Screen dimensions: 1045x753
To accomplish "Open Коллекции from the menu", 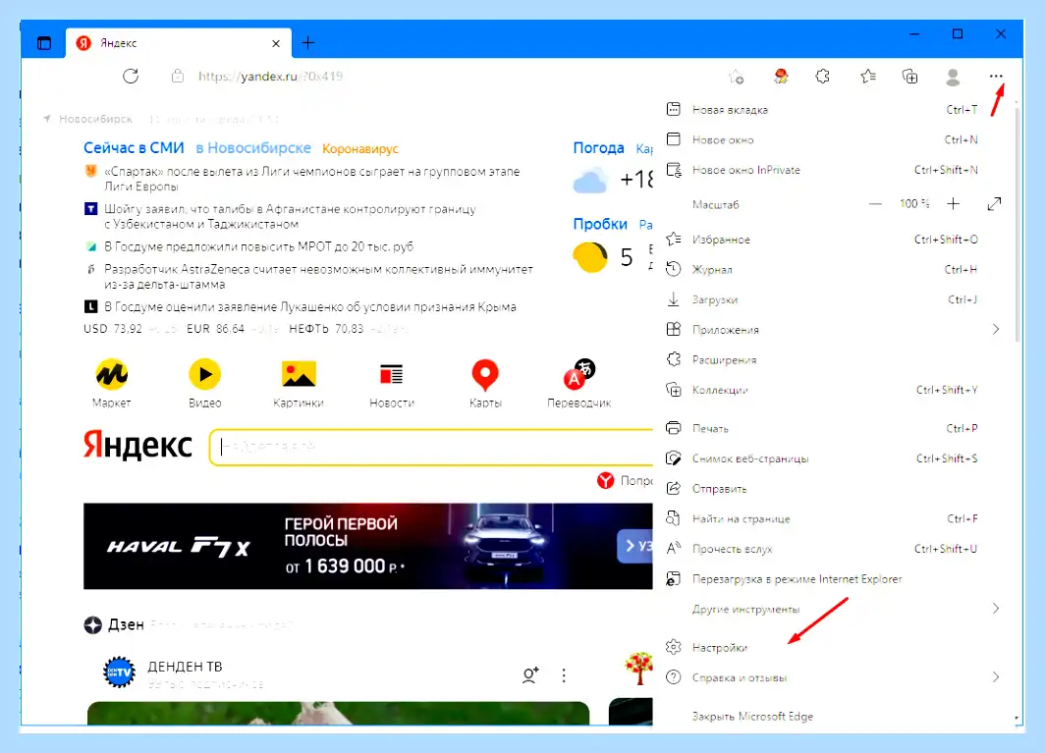I will pyautogui.click(x=833, y=390).
